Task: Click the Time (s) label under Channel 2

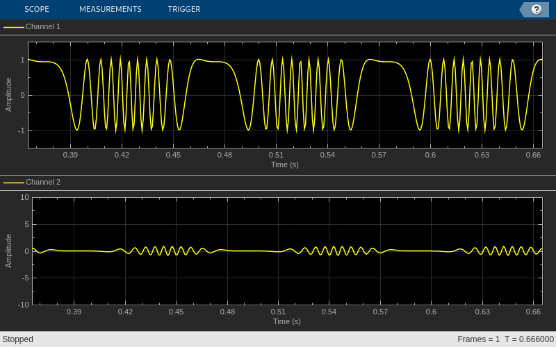Action: pos(287,321)
